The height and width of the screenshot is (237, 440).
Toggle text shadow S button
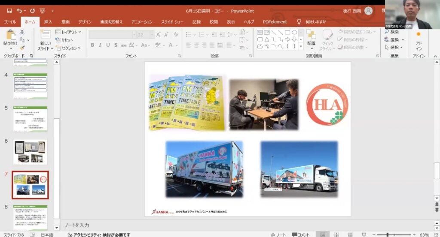coord(116,45)
